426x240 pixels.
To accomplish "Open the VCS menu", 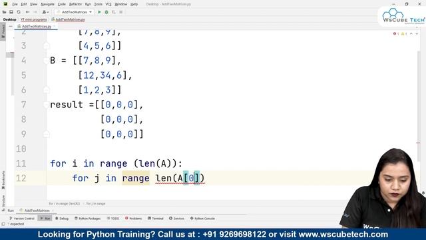I will point(108,4).
